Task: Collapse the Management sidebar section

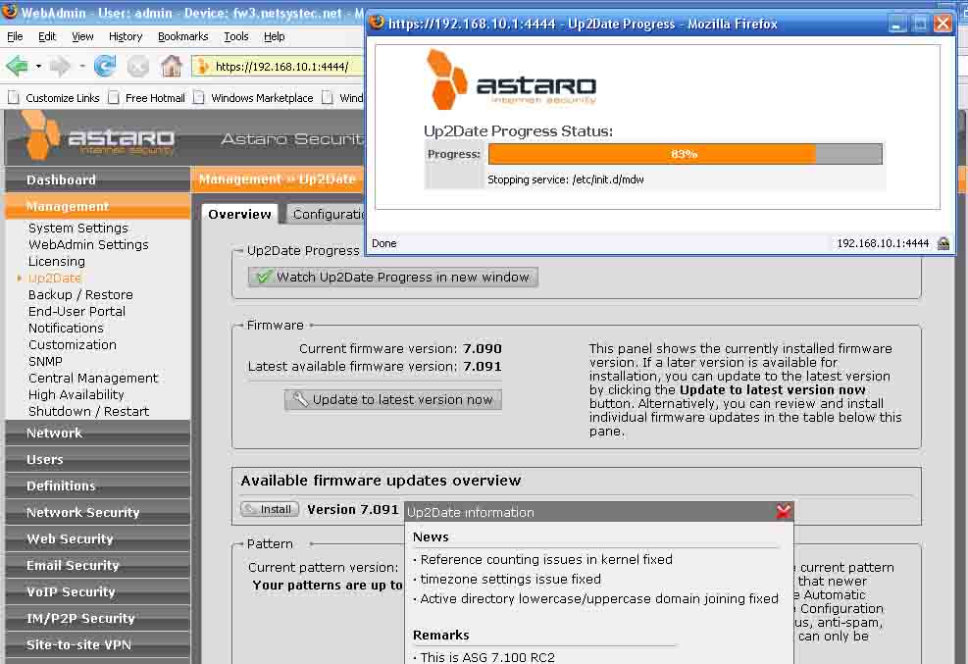Action: (97, 206)
